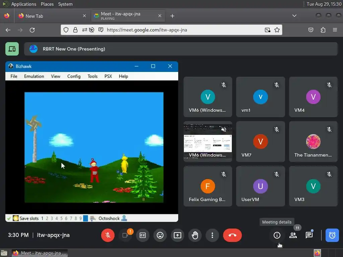Select save slot 5 in Bizhawk
343x257 pixels.
61,218
